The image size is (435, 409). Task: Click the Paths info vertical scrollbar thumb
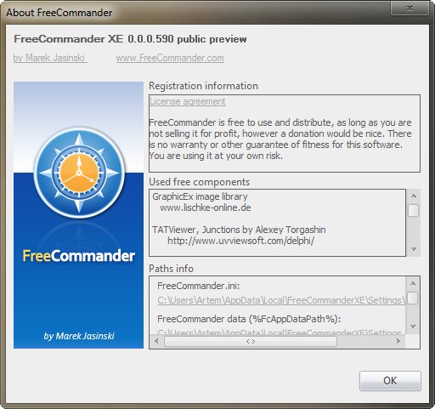click(x=413, y=298)
